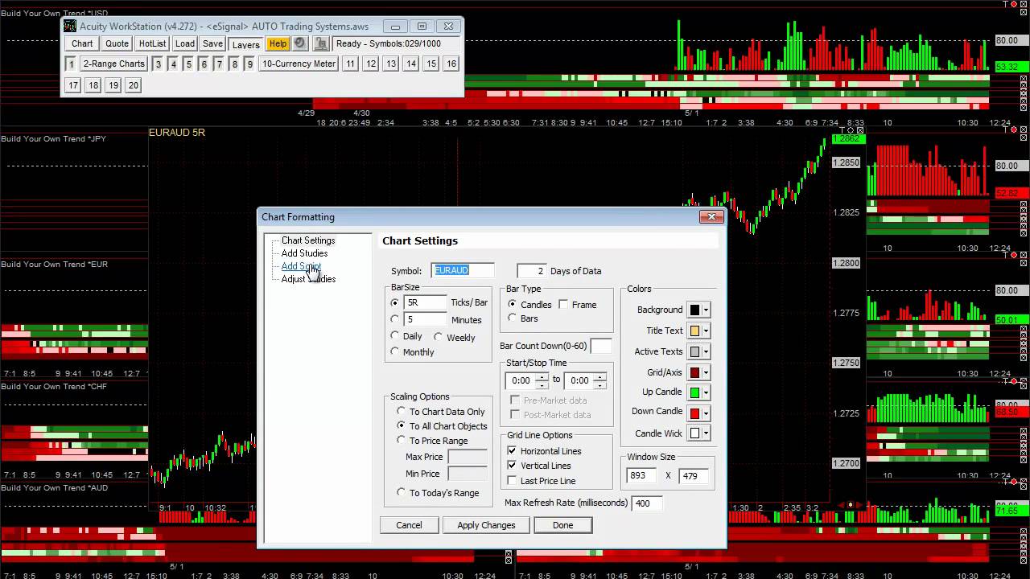Open the Chart menu in Acuity WorkStation

point(82,44)
